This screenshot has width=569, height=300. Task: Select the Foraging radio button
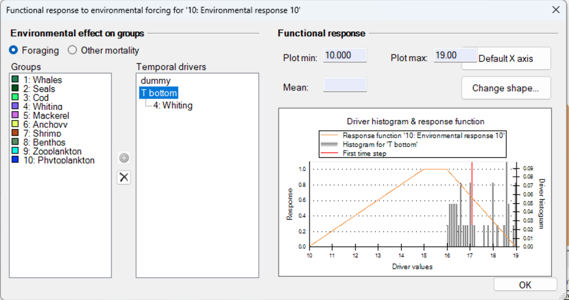click(13, 50)
